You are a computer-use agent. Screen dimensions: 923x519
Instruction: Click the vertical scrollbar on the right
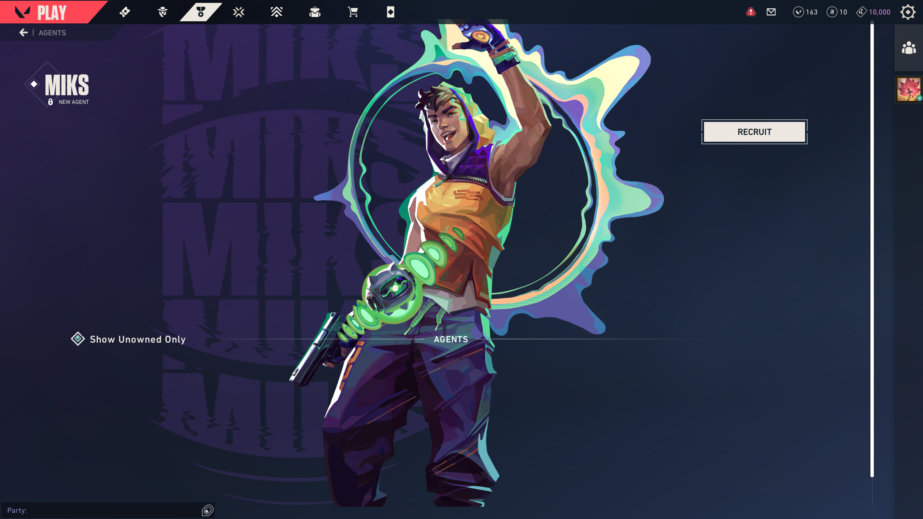pos(872,251)
